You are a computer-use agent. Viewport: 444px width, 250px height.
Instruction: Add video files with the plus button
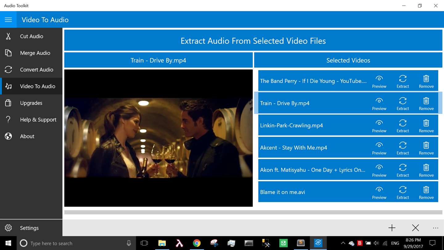(x=392, y=228)
